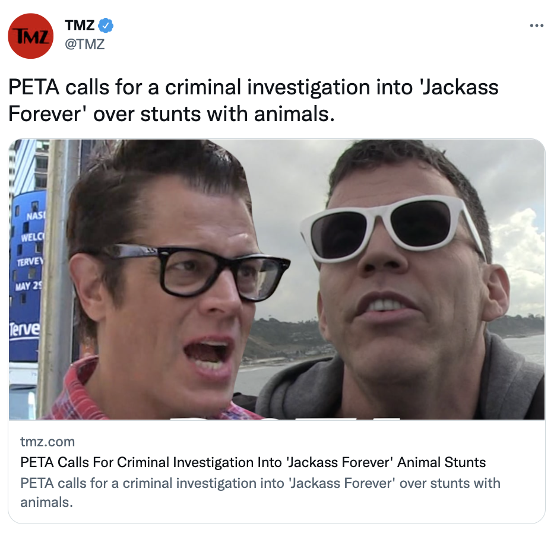This screenshot has height=533, width=557.
Task: Select the word PETA starting the tweet
Action: (x=34, y=87)
